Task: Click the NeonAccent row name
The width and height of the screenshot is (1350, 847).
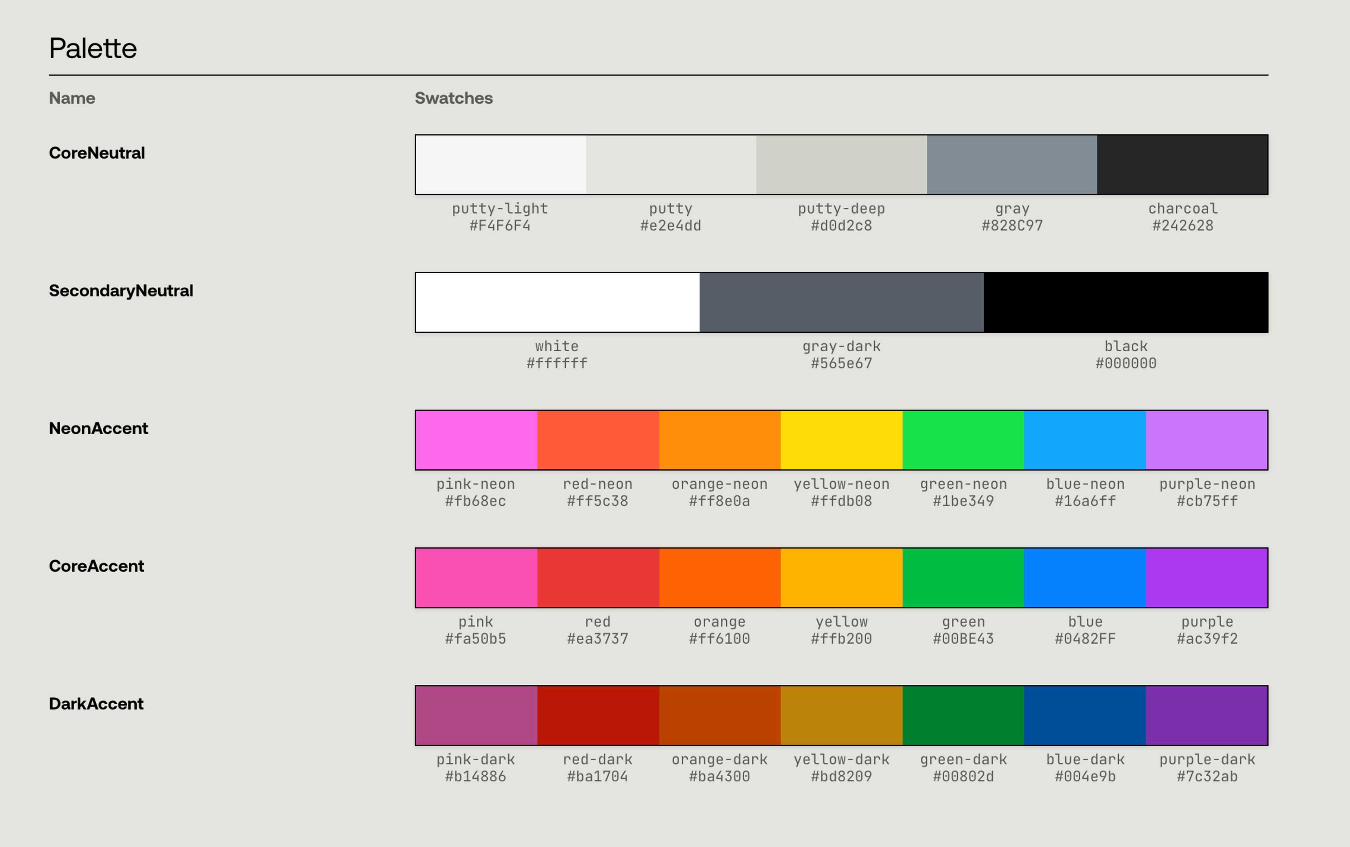Action: pyautogui.click(x=98, y=429)
